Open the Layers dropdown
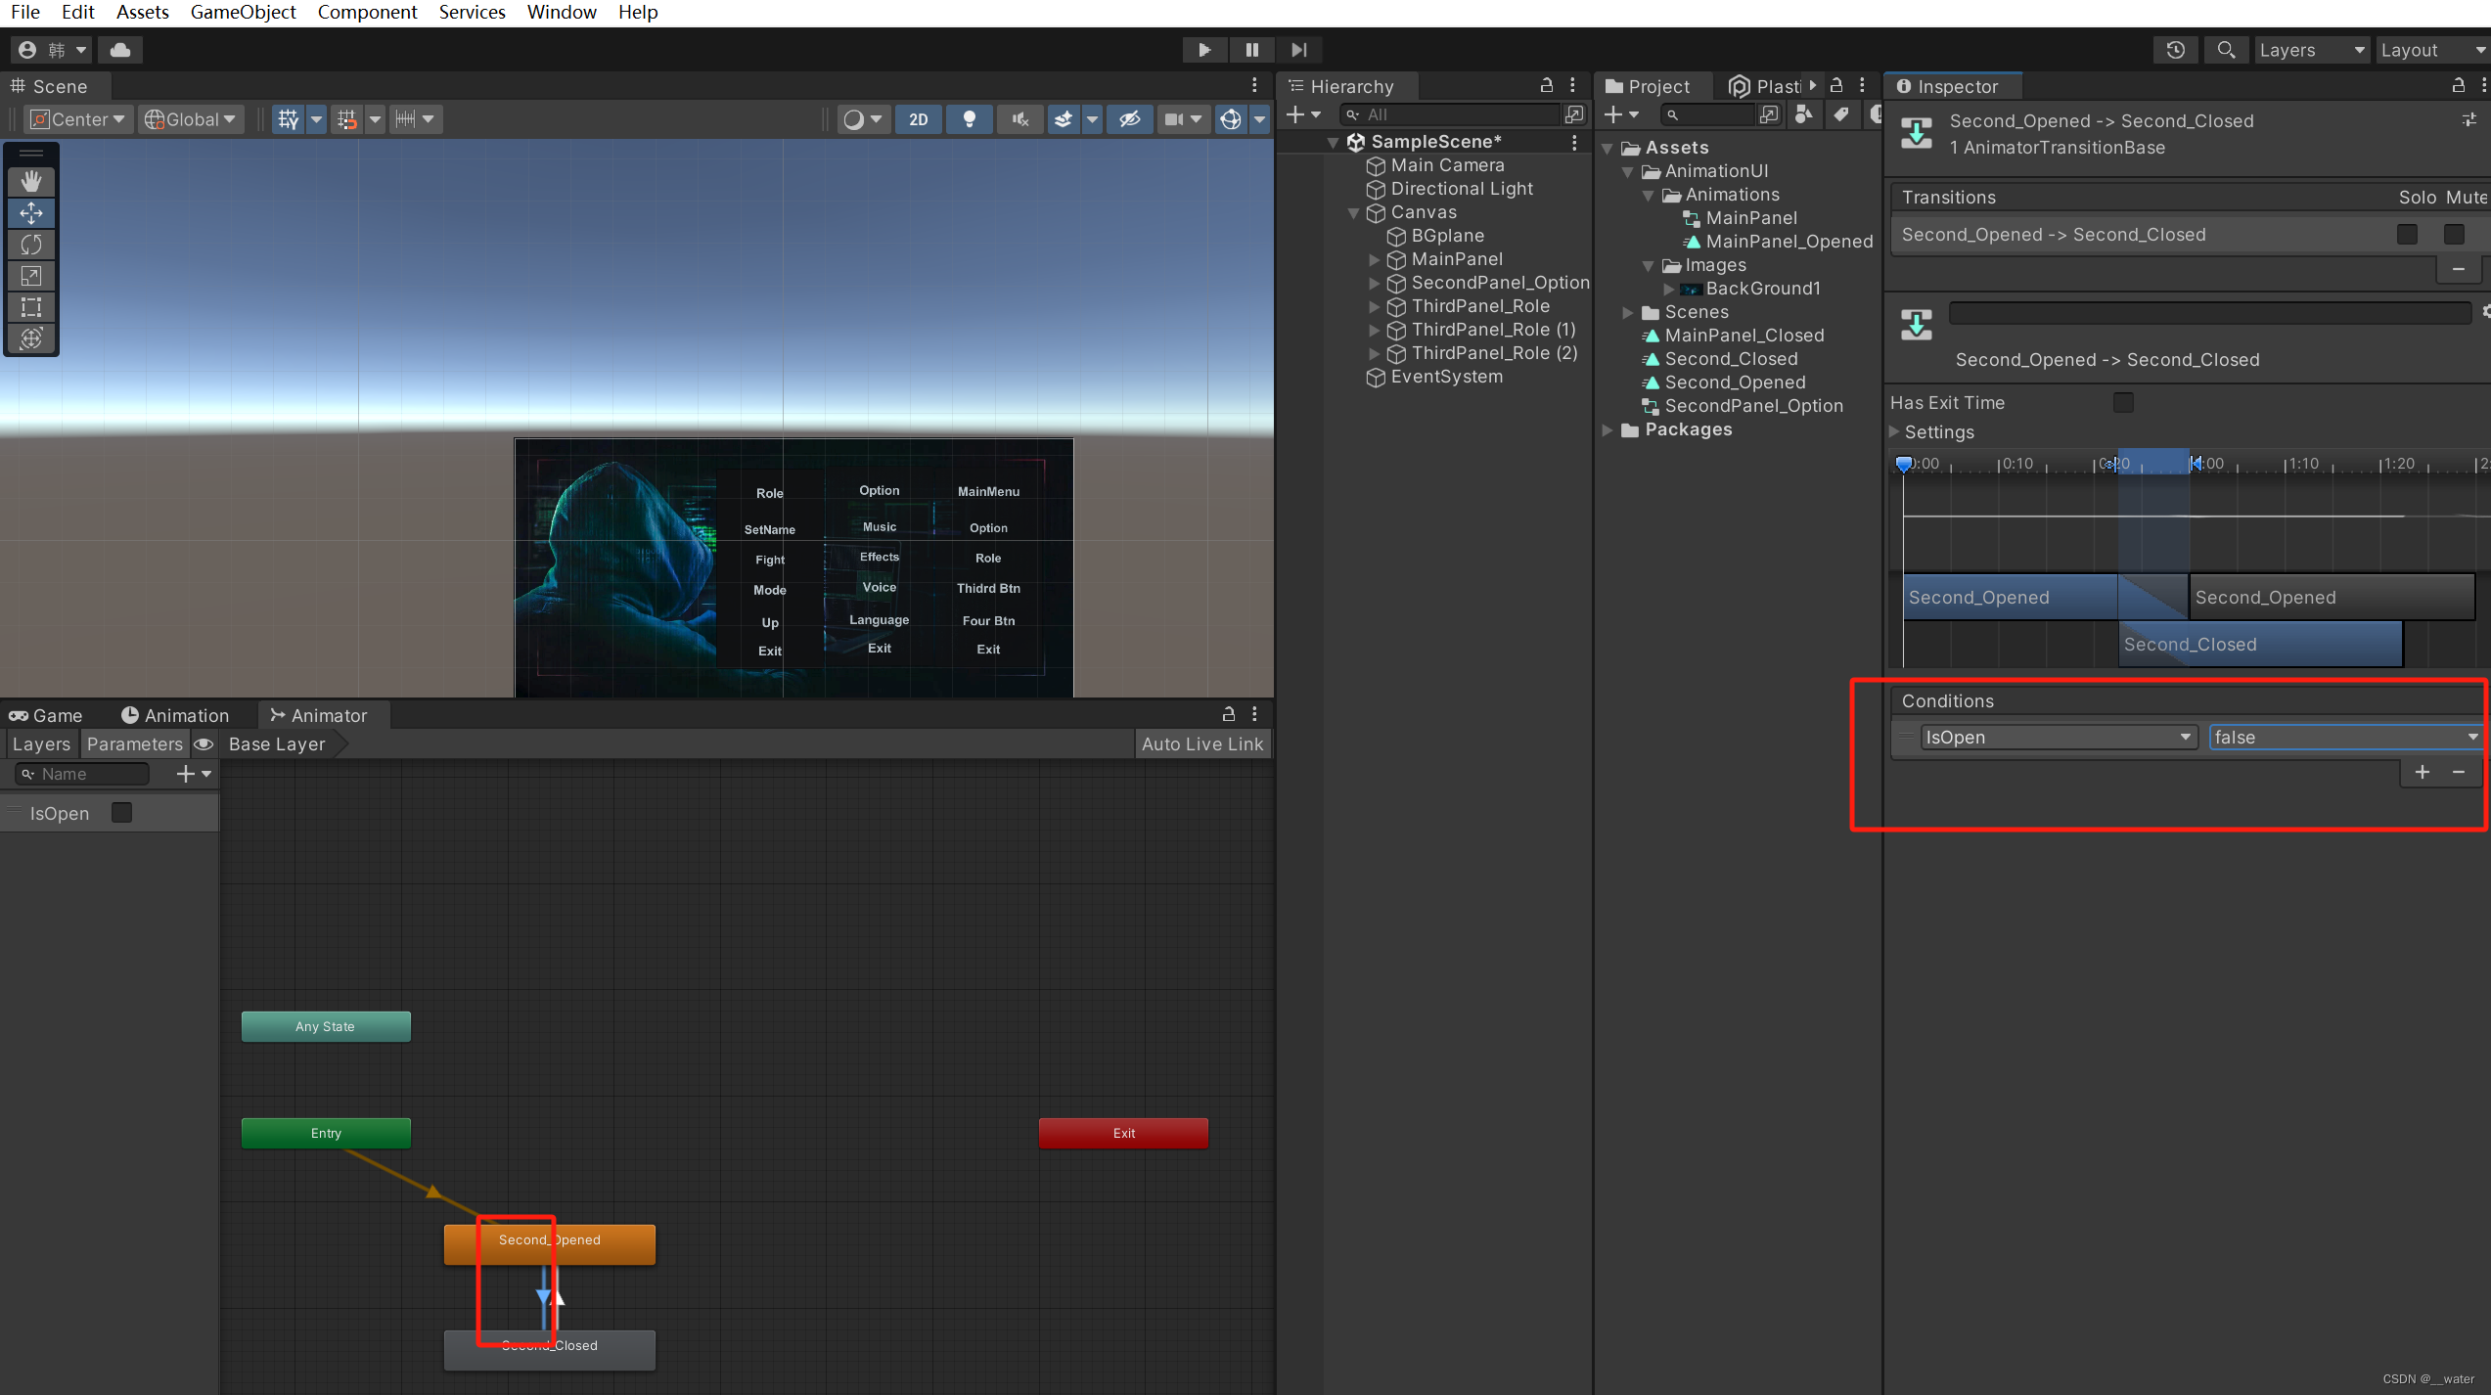Viewport: 2491px width, 1395px height. coord(2312,50)
